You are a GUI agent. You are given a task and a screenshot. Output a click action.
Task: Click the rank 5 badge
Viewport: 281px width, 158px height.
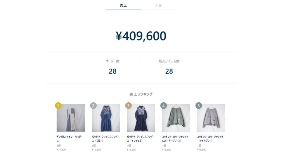click(199, 106)
